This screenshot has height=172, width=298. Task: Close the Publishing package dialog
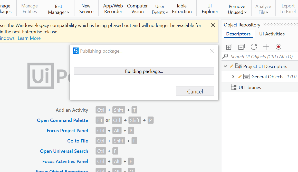tap(212, 51)
